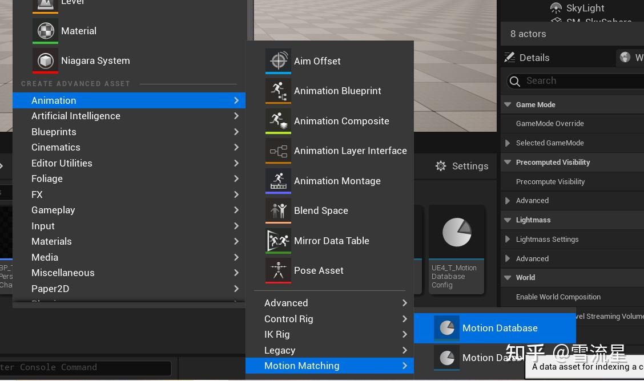
Task: Open the Animation submenu
Action: click(x=129, y=100)
